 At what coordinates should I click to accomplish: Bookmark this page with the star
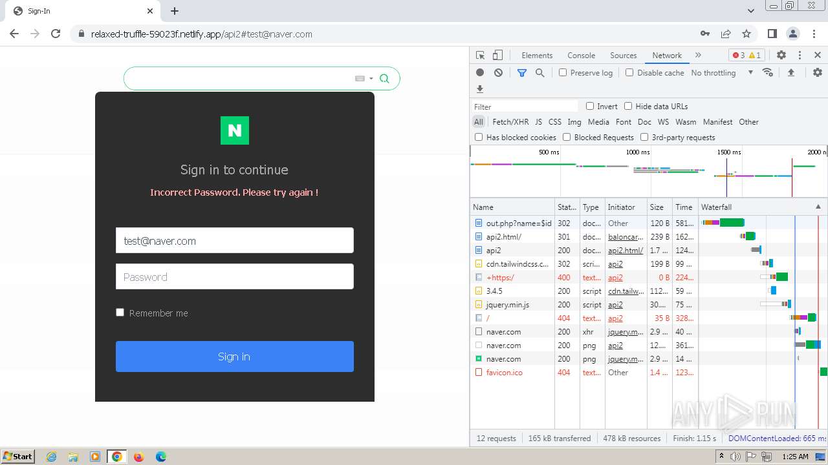746,34
